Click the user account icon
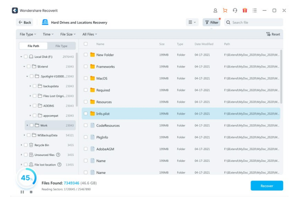The height and width of the screenshot is (205, 298). coord(215,11)
